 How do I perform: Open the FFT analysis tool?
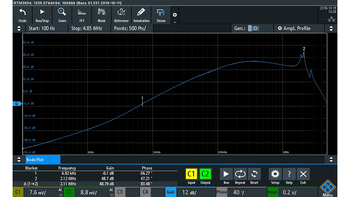(x=82, y=15)
